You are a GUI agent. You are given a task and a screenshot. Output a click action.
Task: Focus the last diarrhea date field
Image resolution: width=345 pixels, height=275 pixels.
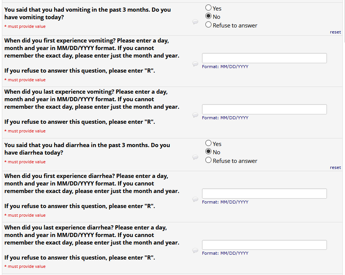tap(264, 245)
